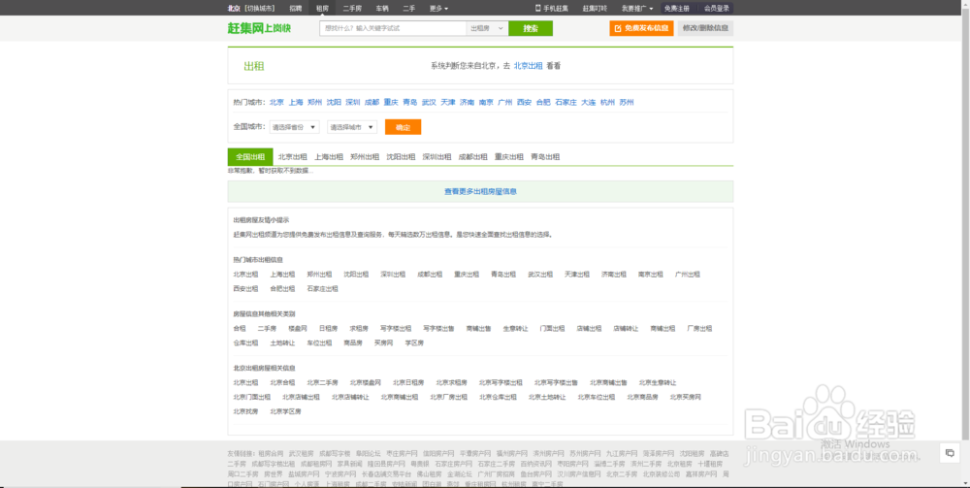This screenshot has width=970, height=488.
Task: Select 租房 in the top navigation
Action: [322, 9]
